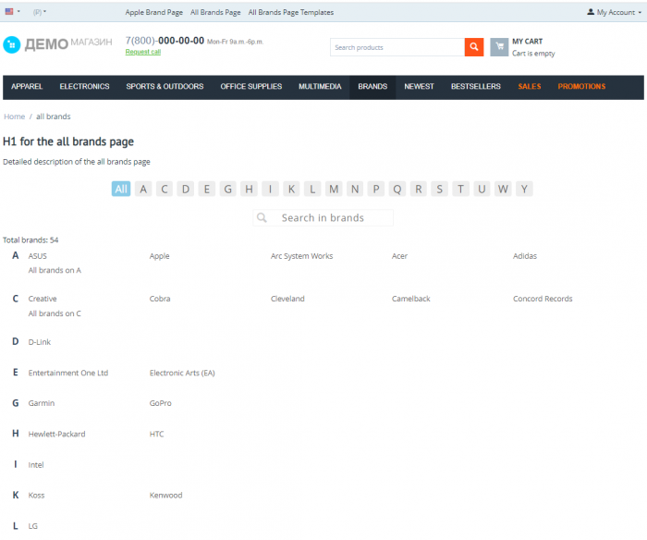Select the All letter filter
647x540 pixels.
(x=121, y=189)
